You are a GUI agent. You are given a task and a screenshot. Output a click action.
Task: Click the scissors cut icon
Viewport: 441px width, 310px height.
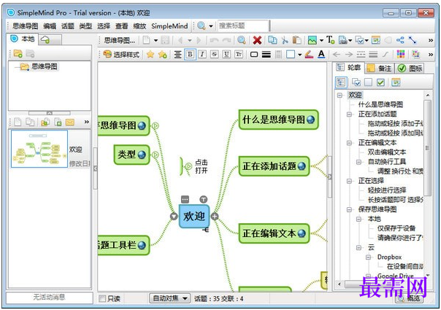point(285,40)
